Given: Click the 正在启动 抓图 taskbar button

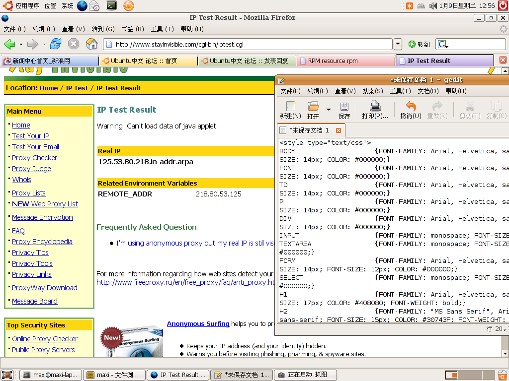Looking at the screenshot, I should pos(306,375).
